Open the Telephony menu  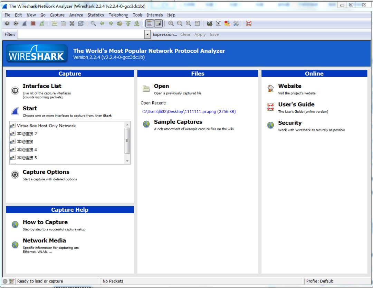pyautogui.click(x=118, y=15)
